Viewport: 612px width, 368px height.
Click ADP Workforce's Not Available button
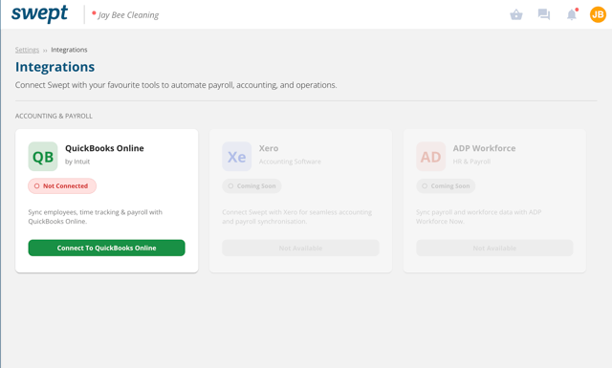pos(494,248)
